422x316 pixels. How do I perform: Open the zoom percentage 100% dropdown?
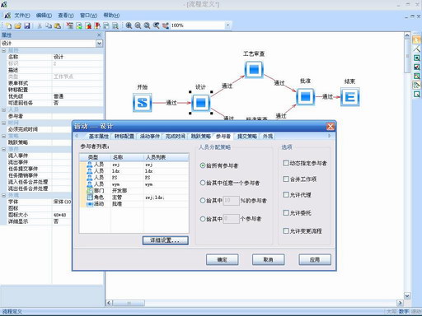(x=227, y=26)
